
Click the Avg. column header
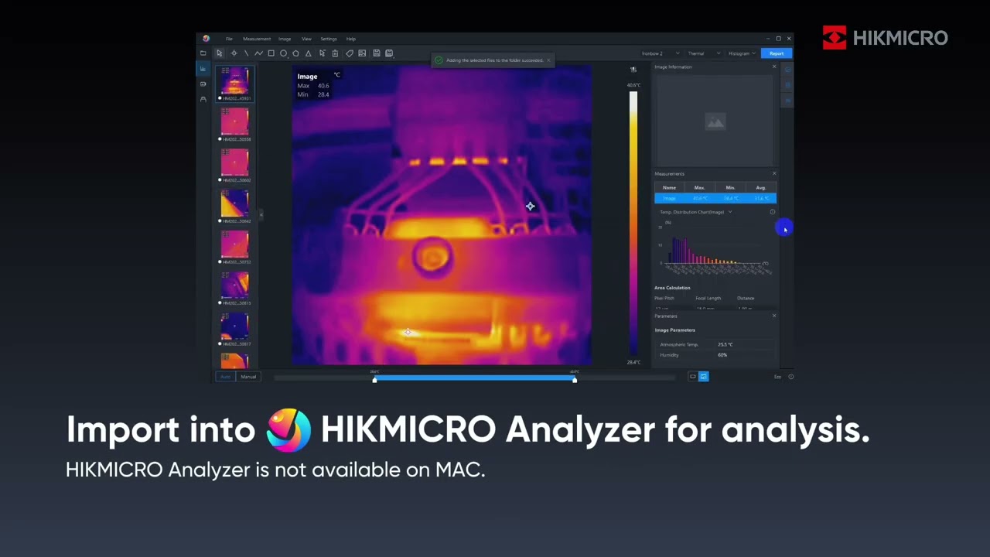(760, 187)
